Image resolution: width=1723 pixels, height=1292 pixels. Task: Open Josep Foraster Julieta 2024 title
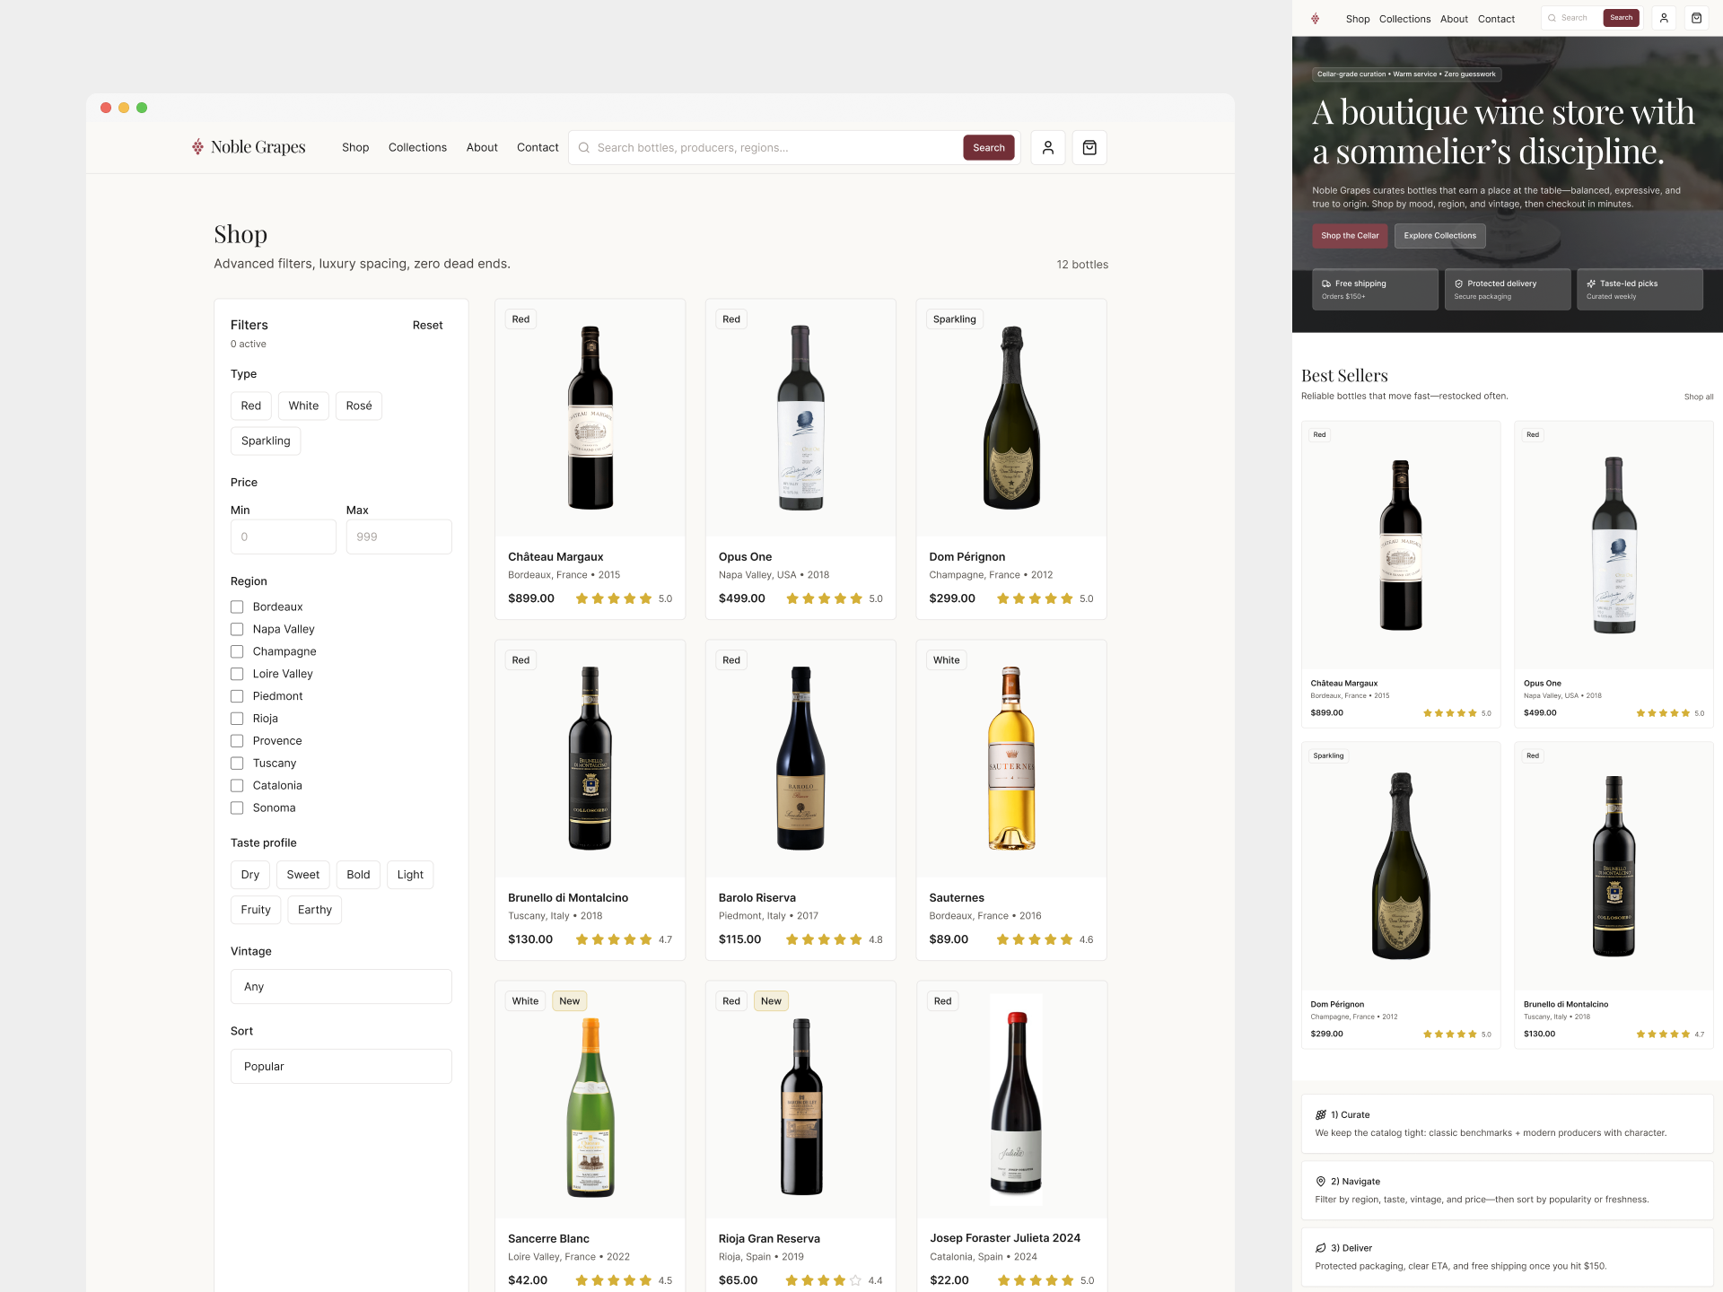[x=1005, y=1238]
